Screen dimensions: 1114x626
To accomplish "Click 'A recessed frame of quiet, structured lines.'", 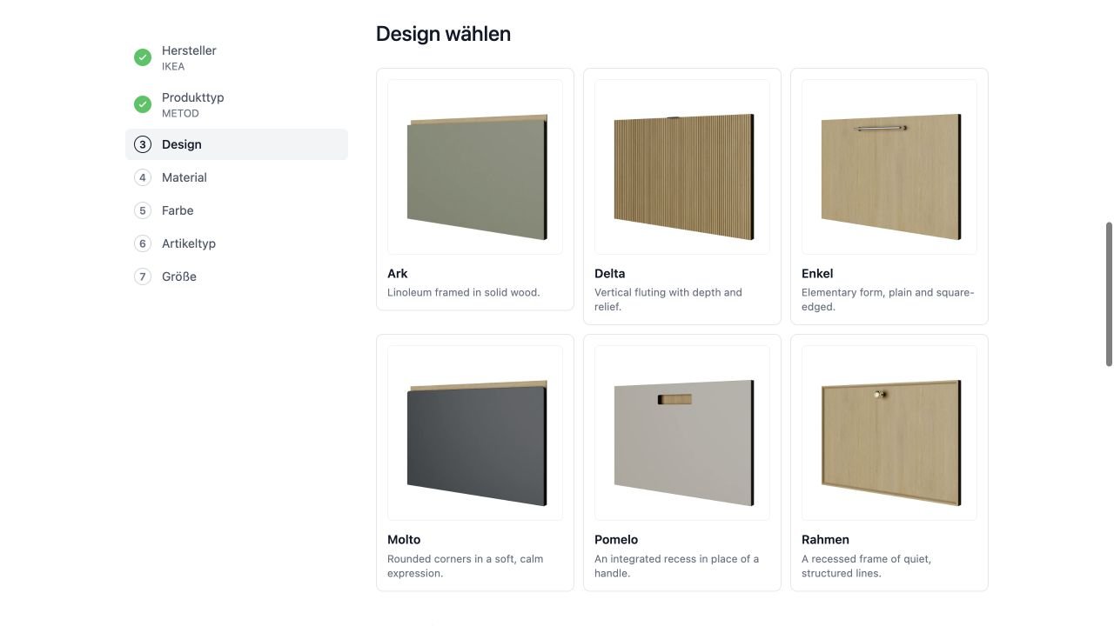I will 867,565.
